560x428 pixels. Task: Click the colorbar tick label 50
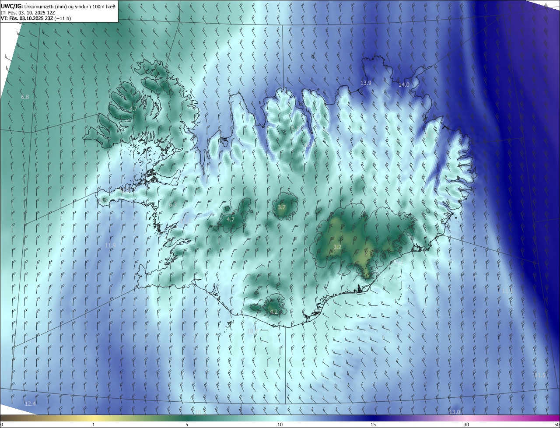click(x=556, y=424)
